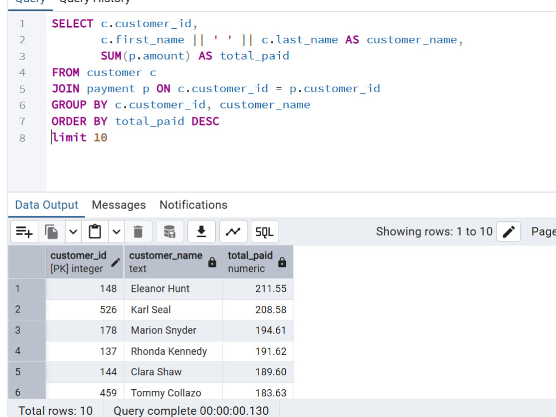Switch to the Data Output tab
This screenshot has height=417, width=556.
[x=47, y=205]
